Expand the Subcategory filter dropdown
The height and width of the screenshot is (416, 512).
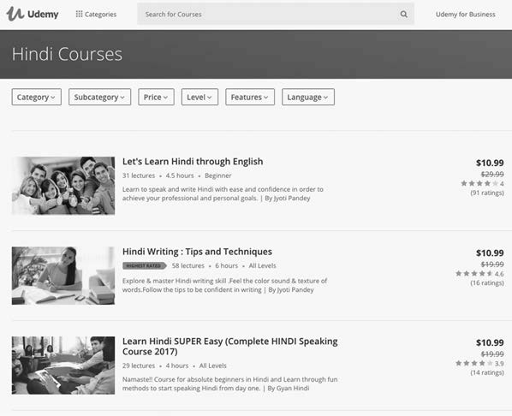(99, 97)
